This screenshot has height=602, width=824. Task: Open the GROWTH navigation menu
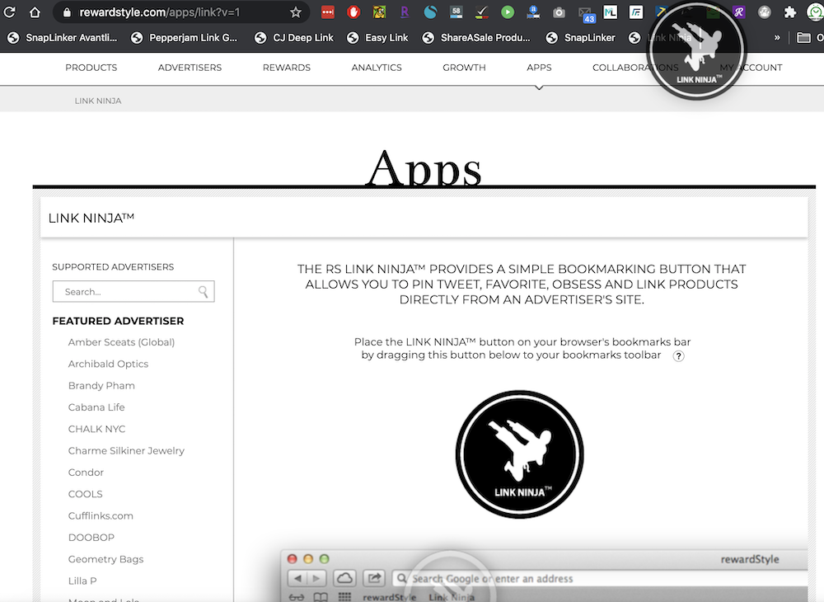464,68
